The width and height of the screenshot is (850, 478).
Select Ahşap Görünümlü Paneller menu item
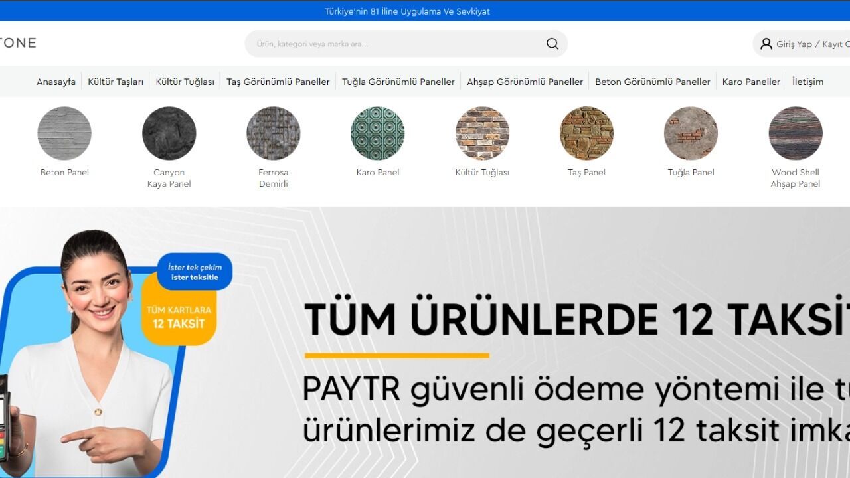pos(525,82)
